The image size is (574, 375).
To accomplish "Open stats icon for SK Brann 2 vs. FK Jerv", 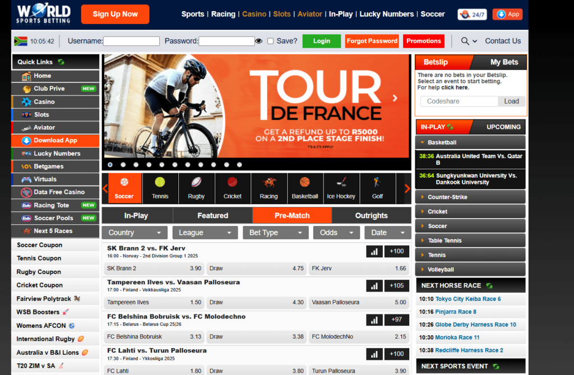I will click(374, 252).
